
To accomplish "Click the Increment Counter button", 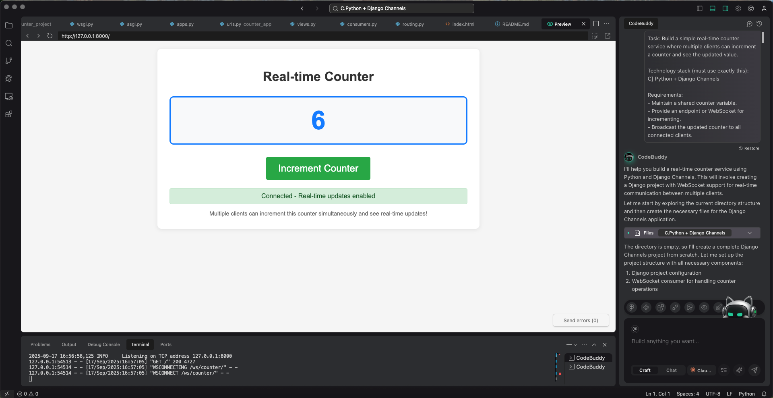I will click(318, 168).
